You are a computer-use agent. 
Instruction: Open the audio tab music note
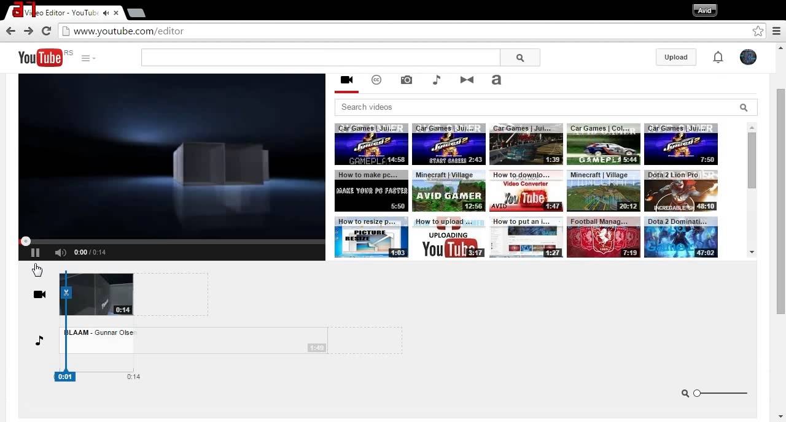(437, 80)
